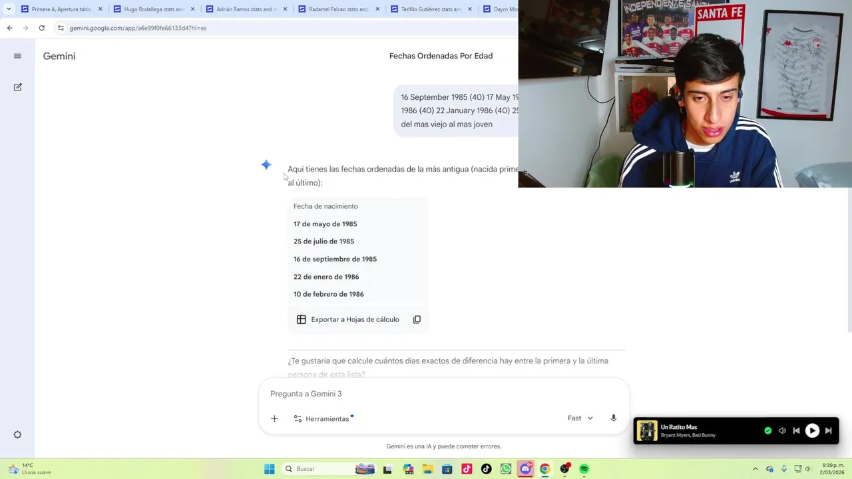Image resolution: width=852 pixels, height=479 pixels.
Task: Select the row '16 de septiembre de 1985'
Action: pos(358,259)
